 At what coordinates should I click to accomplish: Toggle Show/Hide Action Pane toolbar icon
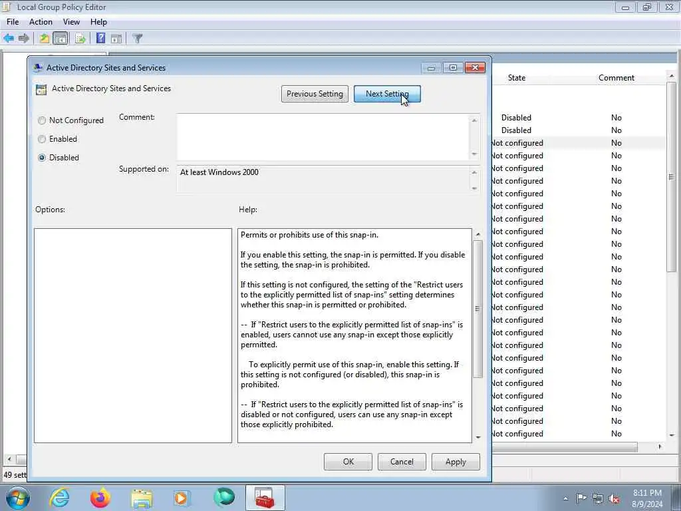(x=116, y=38)
